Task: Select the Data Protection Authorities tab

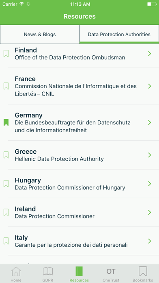Action: click(119, 34)
